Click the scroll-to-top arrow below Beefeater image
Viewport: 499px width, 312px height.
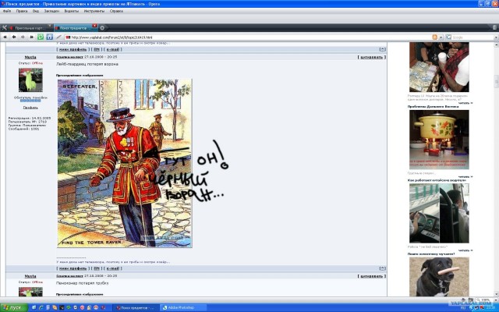coord(382,268)
